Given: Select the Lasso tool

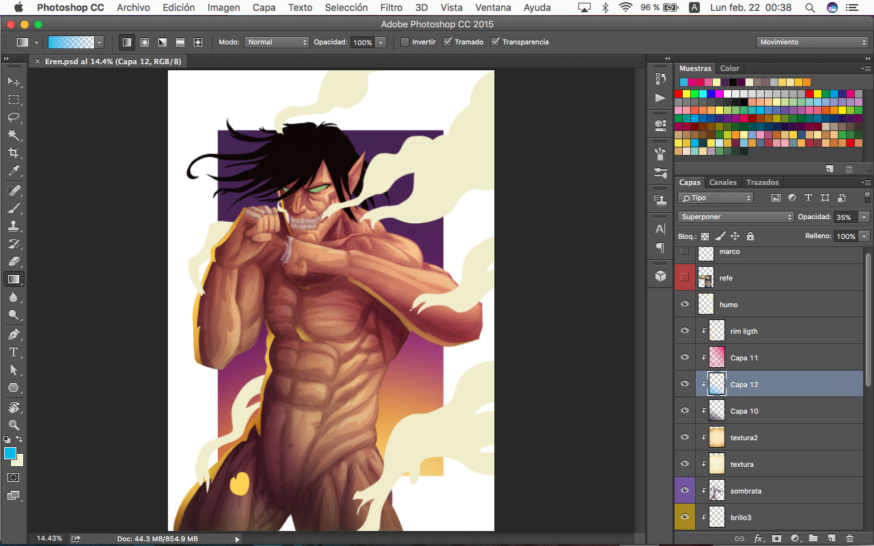Looking at the screenshot, I should [13, 117].
